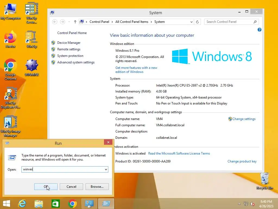Open the Recycle Bin
Screen dimensions: 278x209
(x=264, y=181)
